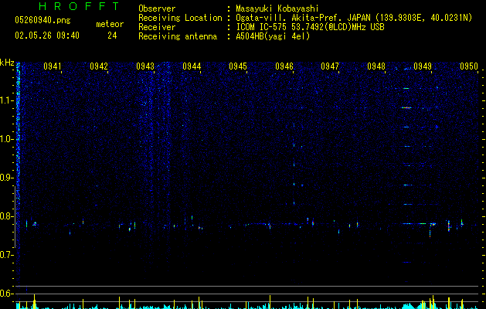This screenshot has width=486, height=309.
Task: Click the 0941 time marker
Action: (53, 66)
